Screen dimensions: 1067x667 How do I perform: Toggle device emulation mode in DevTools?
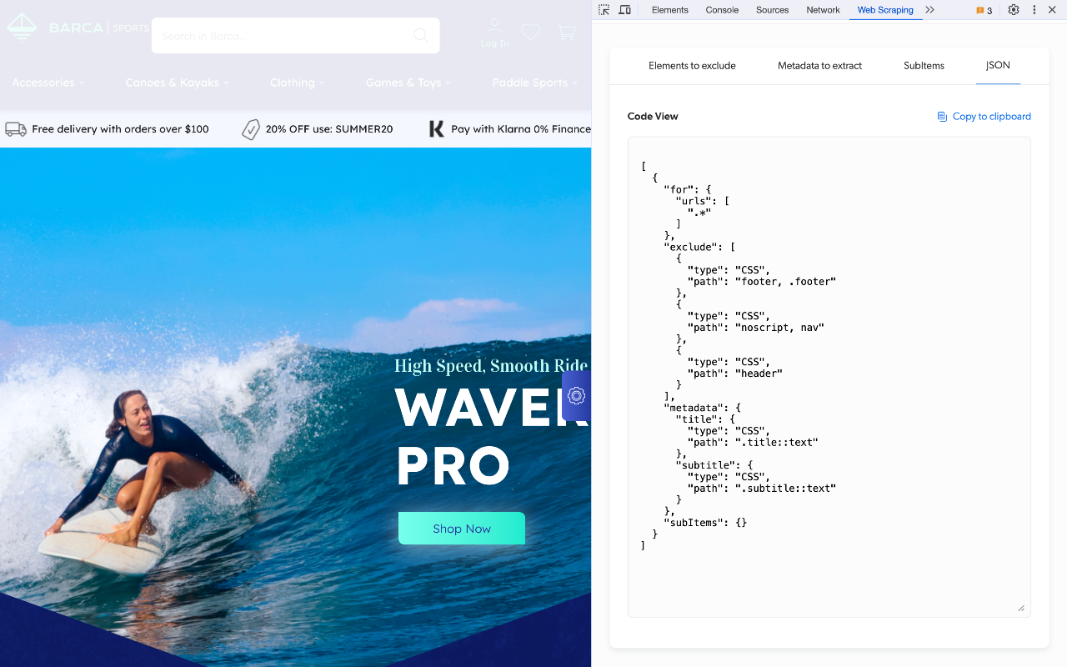(625, 9)
